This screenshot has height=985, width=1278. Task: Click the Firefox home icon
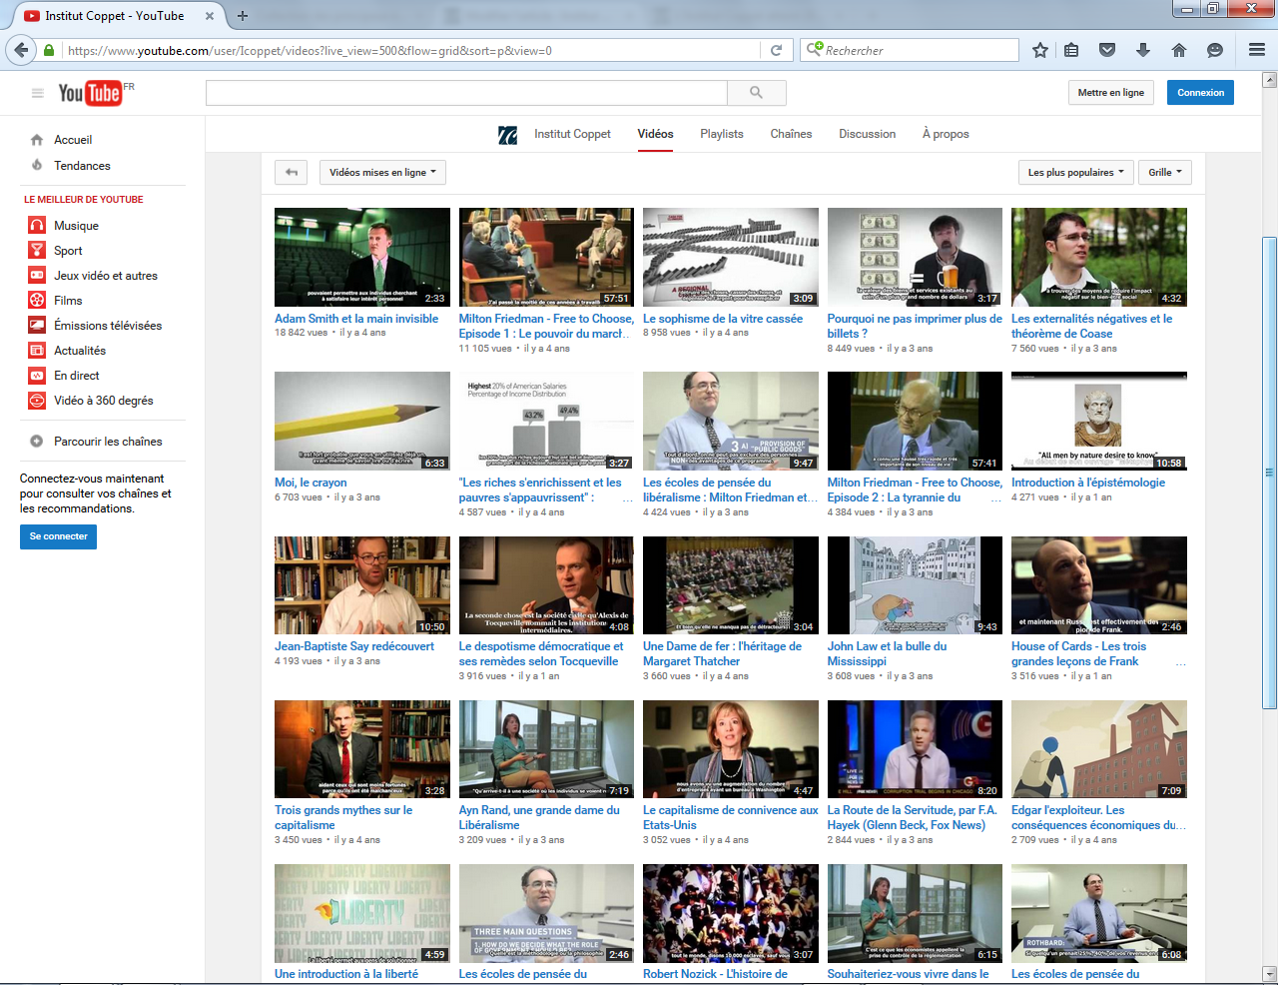tap(1178, 50)
